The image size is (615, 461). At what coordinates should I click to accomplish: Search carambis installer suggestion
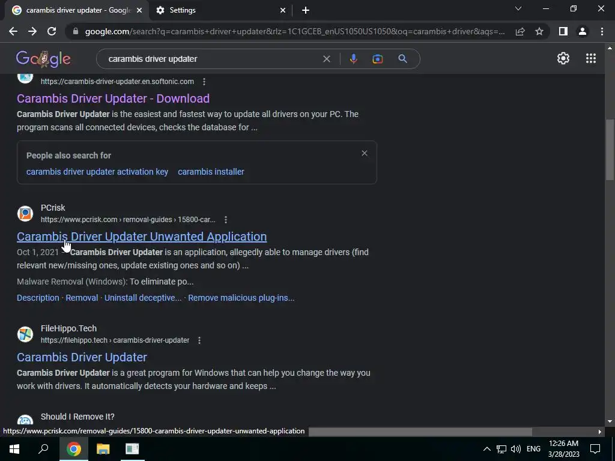pos(211,172)
